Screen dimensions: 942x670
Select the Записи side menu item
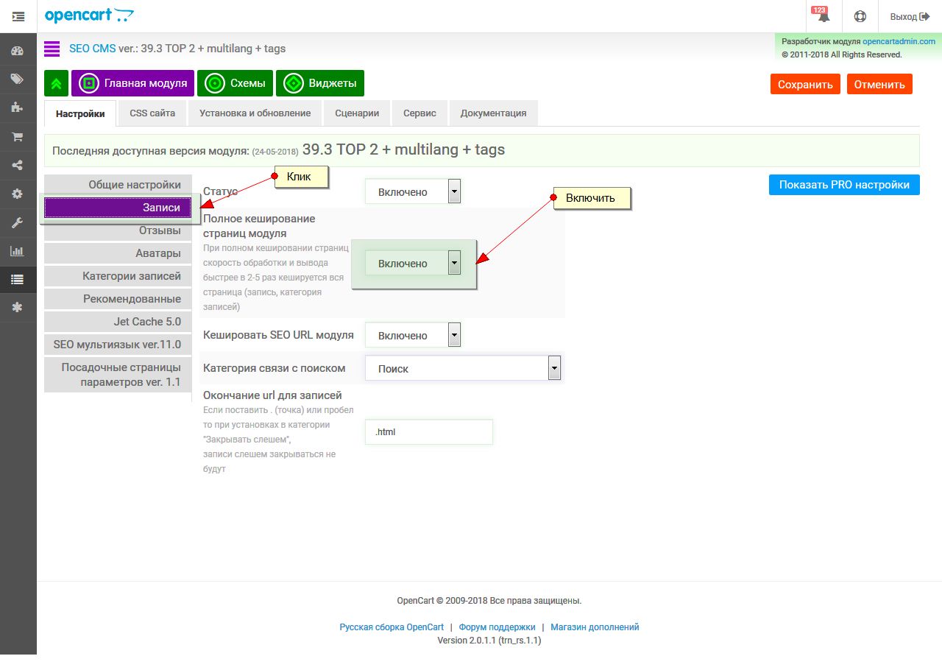(x=118, y=208)
